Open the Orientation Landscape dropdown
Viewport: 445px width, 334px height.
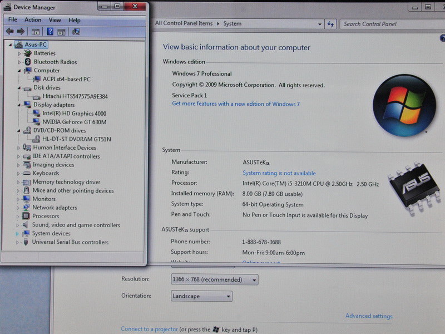pyautogui.click(x=201, y=296)
